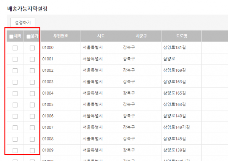Viewport: 228px width, 161px height.
Task: Click the 도로명 column header
Action: tap(181, 36)
